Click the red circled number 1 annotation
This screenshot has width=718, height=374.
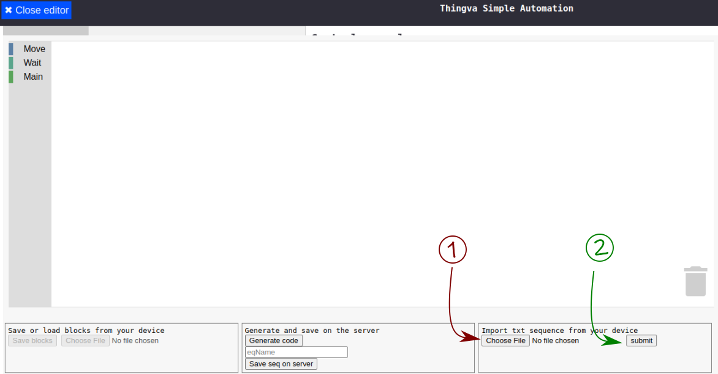tap(453, 250)
